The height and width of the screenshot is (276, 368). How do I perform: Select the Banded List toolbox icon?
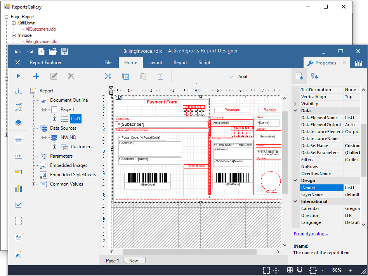18,139
